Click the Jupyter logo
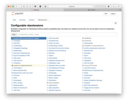The height and width of the screenshot is (102, 128). (18, 13)
